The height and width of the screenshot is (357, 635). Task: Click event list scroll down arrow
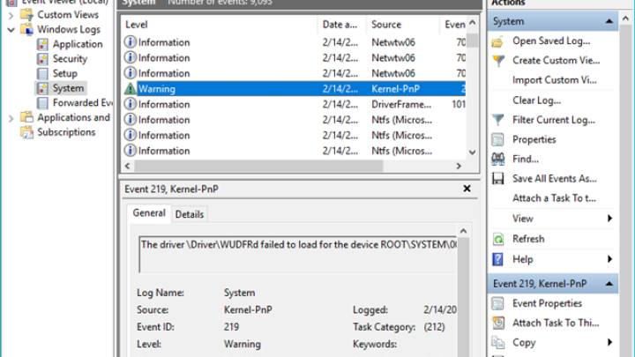click(472, 152)
